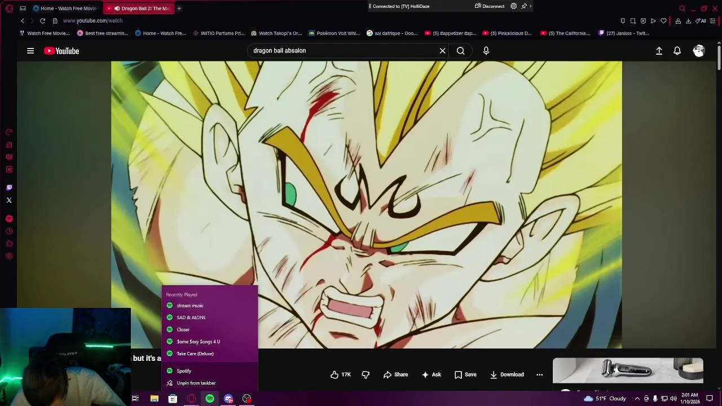Click the Opera menu logo

tap(9, 8)
